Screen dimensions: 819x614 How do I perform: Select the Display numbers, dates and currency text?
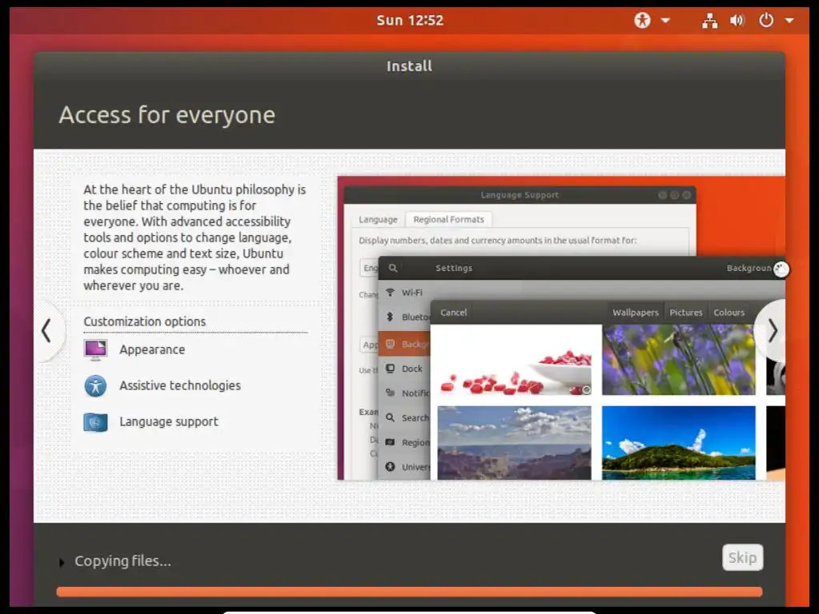pyautogui.click(x=497, y=241)
